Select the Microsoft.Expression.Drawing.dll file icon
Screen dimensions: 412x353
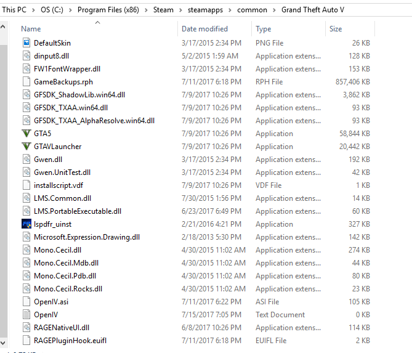(26, 237)
